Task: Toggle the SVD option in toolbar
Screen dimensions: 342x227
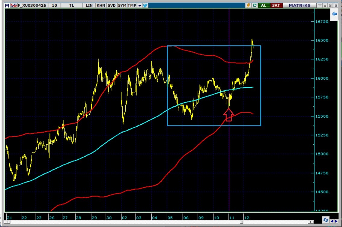Action: (x=111, y=5)
